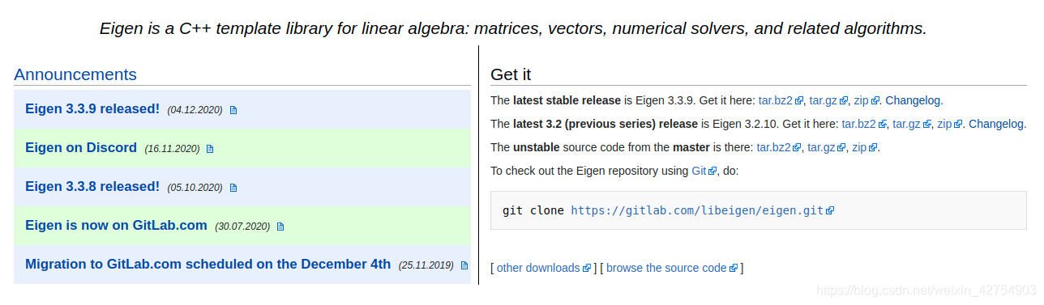This screenshot has width=1044, height=305.
Task: Click the external-link icon after the git clone URL
Action: [x=830, y=210]
